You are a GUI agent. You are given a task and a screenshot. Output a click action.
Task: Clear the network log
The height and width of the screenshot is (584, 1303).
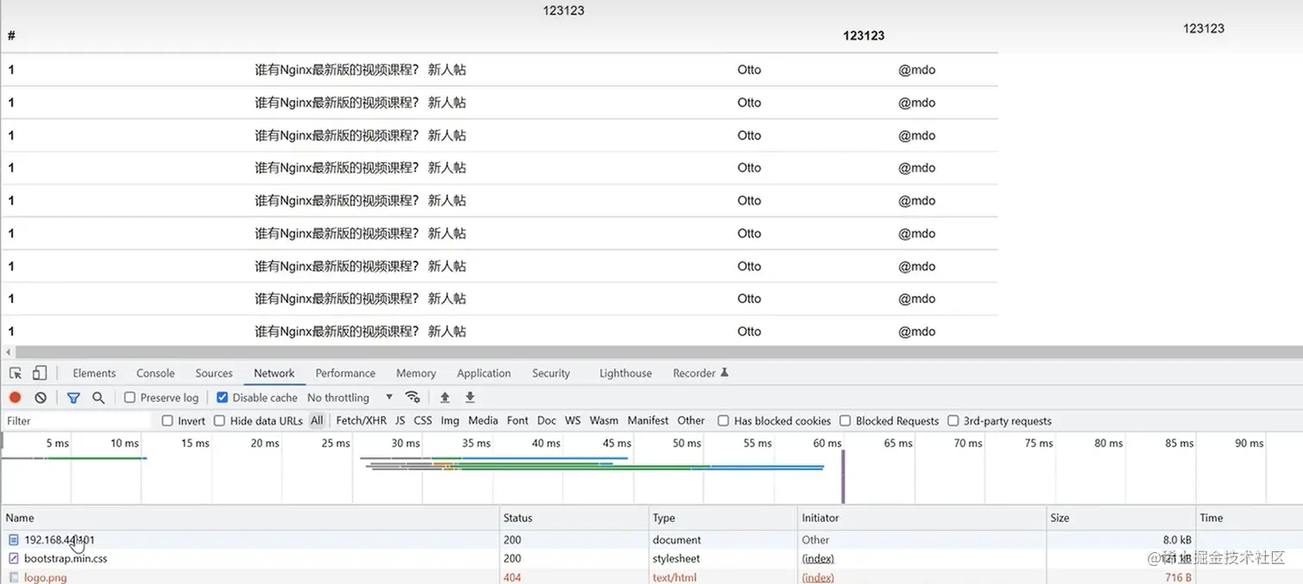(41, 397)
